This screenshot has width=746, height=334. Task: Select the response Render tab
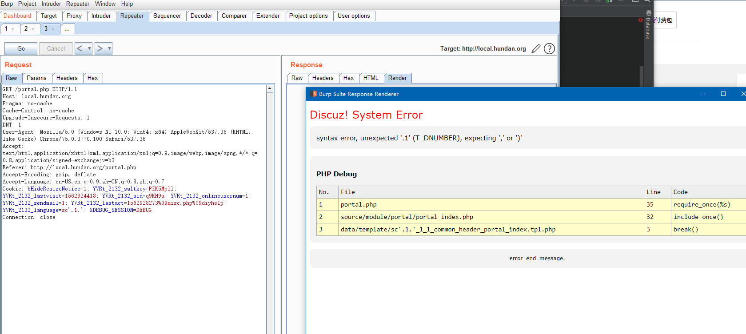398,78
